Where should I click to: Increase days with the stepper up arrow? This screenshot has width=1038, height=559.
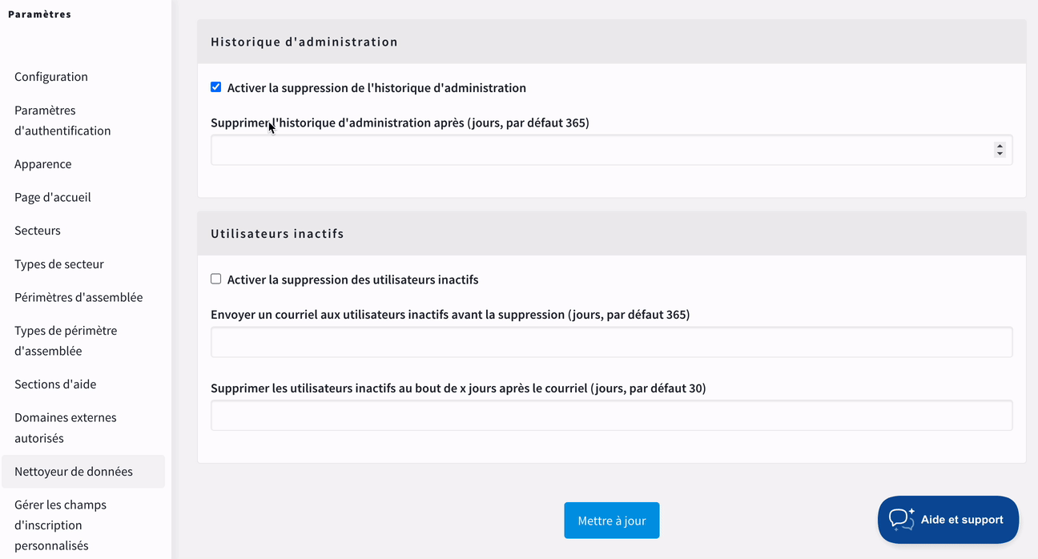click(1000, 146)
